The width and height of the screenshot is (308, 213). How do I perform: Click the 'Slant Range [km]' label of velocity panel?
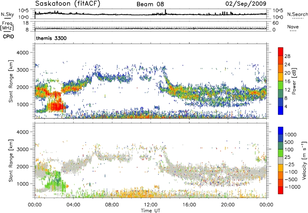click(11, 160)
